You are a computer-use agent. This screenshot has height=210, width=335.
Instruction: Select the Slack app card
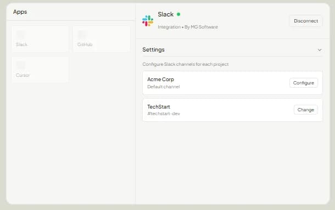[x=40, y=38]
